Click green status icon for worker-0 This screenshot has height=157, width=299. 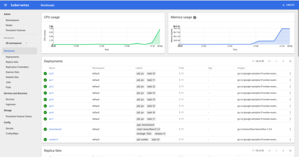click(45, 140)
